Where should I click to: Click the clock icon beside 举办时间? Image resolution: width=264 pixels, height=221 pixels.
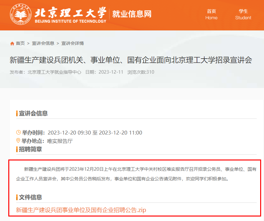[18, 132]
